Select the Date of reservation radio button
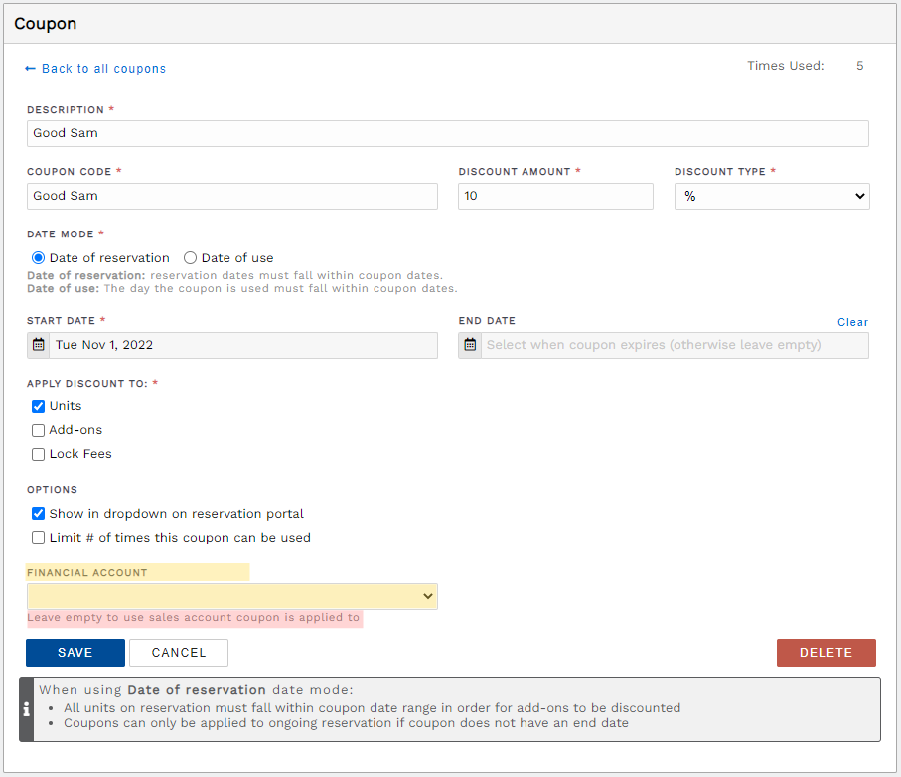The image size is (901, 777). point(37,257)
